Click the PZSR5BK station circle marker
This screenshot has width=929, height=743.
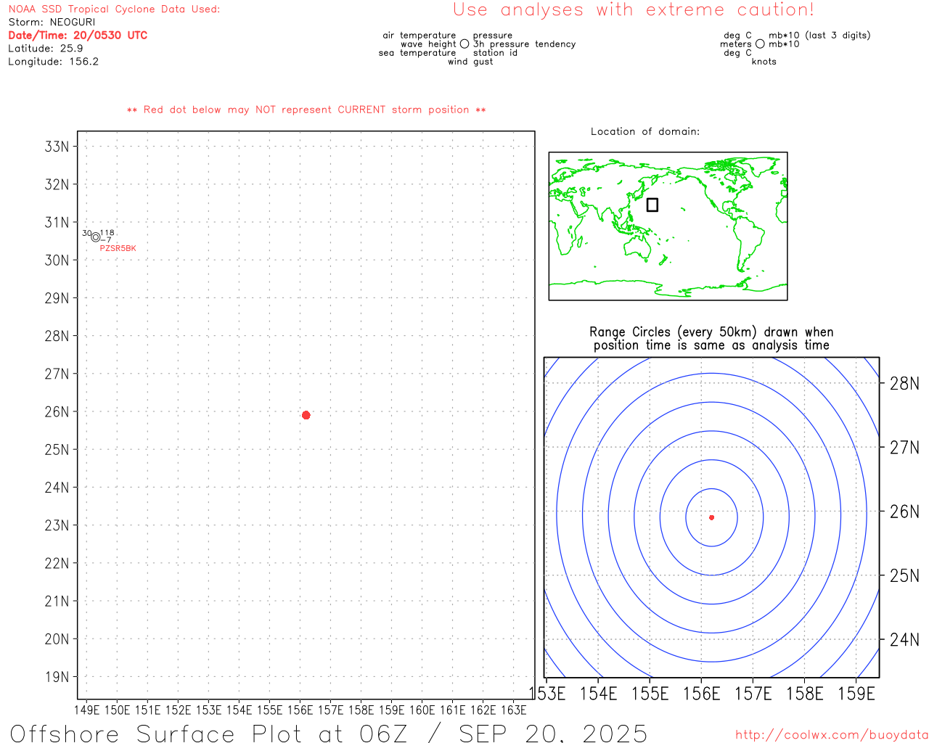tap(96, 237)
